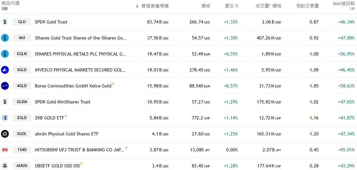This screenshot has width=357, height=170.
Task: Select the +95.01% NAV return value
Action: pos(346,150)
